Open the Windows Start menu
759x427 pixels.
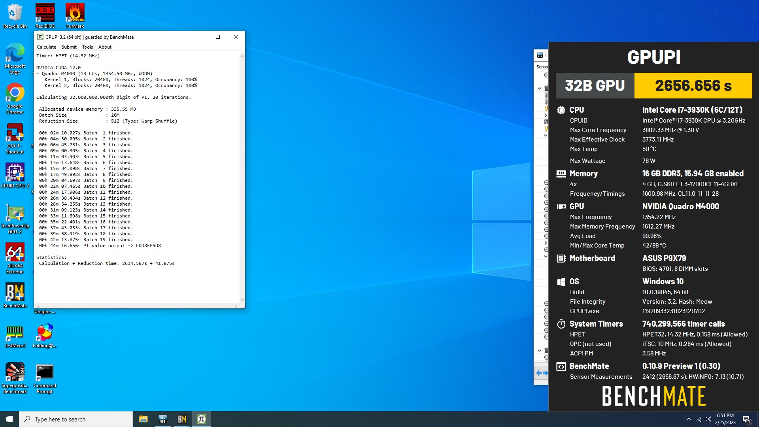[9, 419]
